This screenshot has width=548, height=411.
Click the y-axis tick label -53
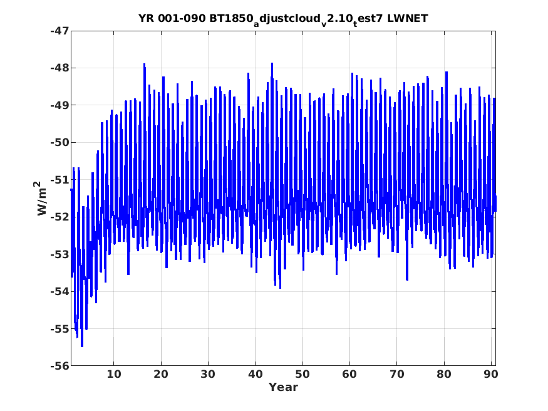[59, 254]
